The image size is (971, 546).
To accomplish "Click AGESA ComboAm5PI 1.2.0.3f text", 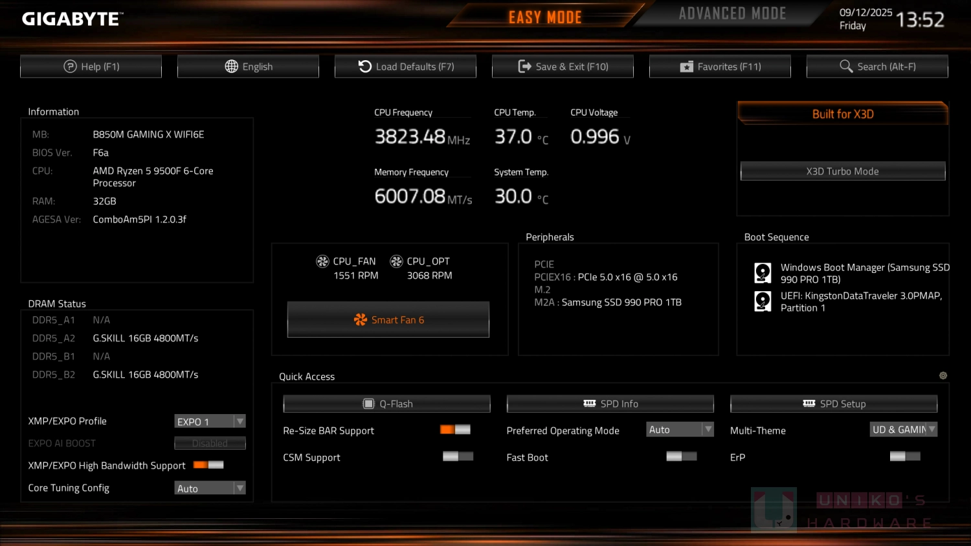I will [x=139, y=219].
